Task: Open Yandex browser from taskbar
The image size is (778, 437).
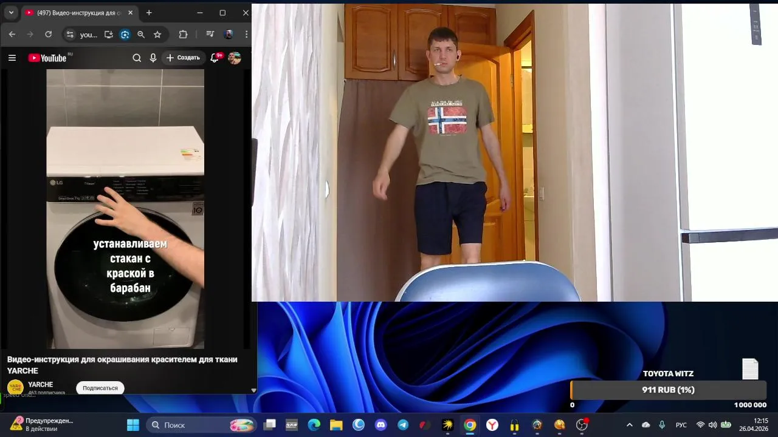Action: pyautogui.click(x=492, y=425)
